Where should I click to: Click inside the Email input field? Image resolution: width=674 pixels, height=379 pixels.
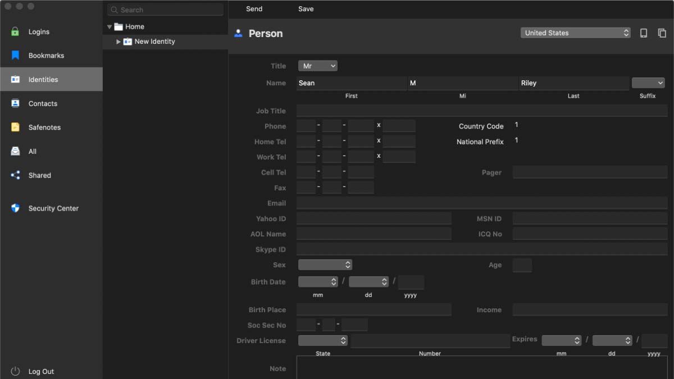(449, 203)
